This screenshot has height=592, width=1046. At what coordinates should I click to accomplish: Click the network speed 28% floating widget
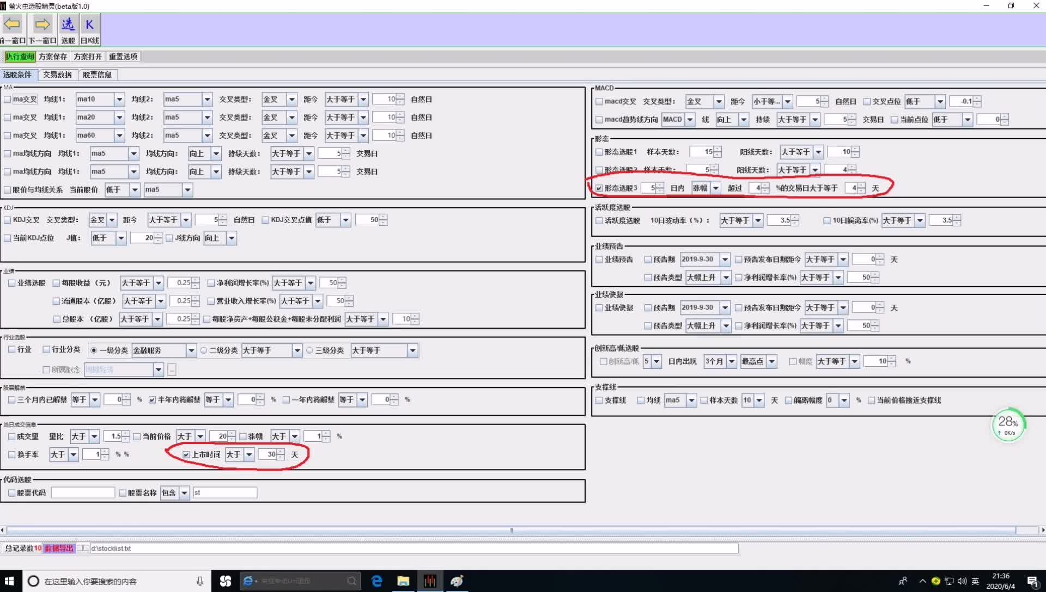1008,425
